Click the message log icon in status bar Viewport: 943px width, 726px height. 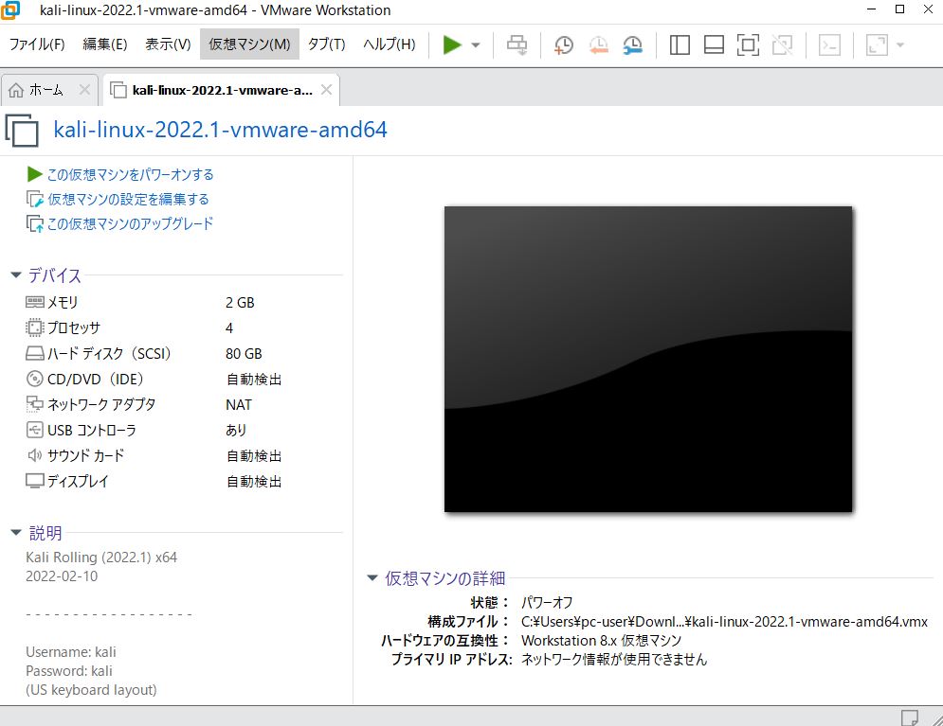[x=909, y=717]
